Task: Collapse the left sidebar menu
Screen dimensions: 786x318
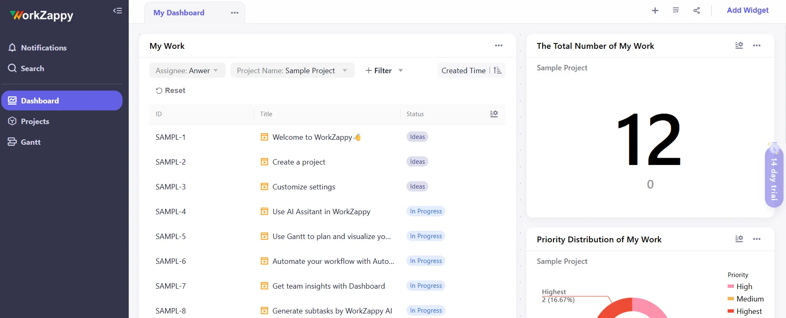Action: 118,11
